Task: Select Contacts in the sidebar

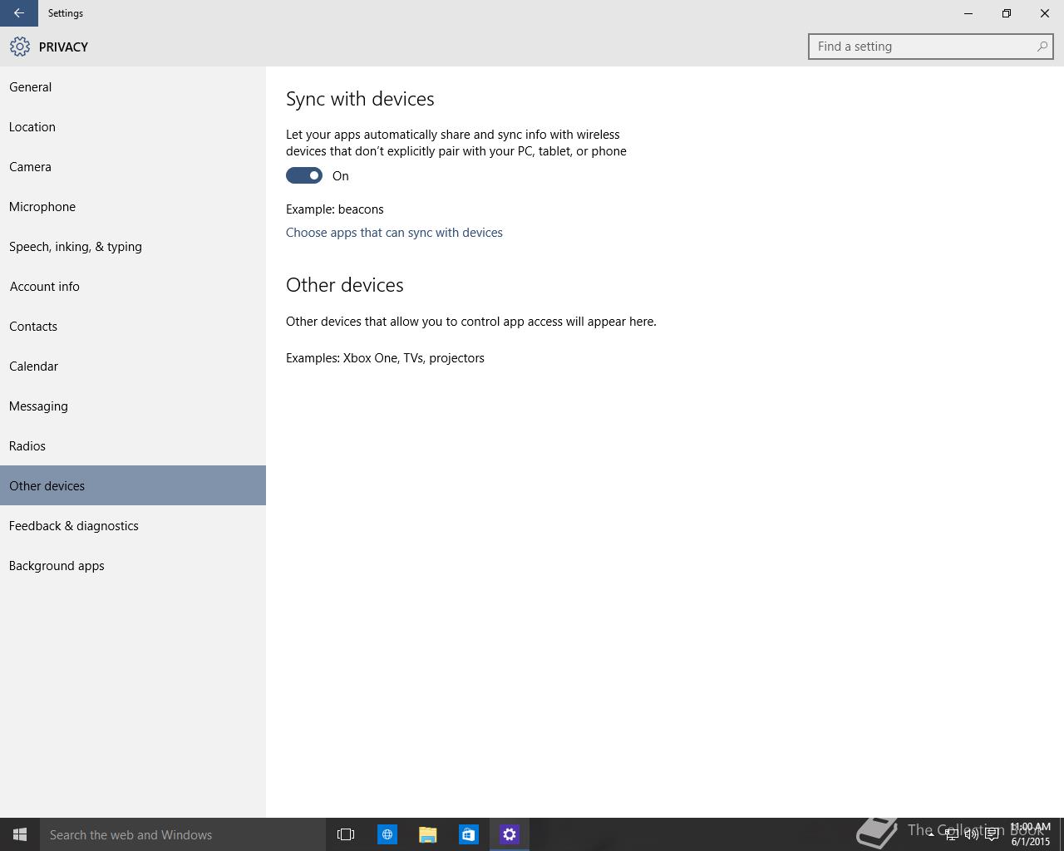Action: [133, 327]
